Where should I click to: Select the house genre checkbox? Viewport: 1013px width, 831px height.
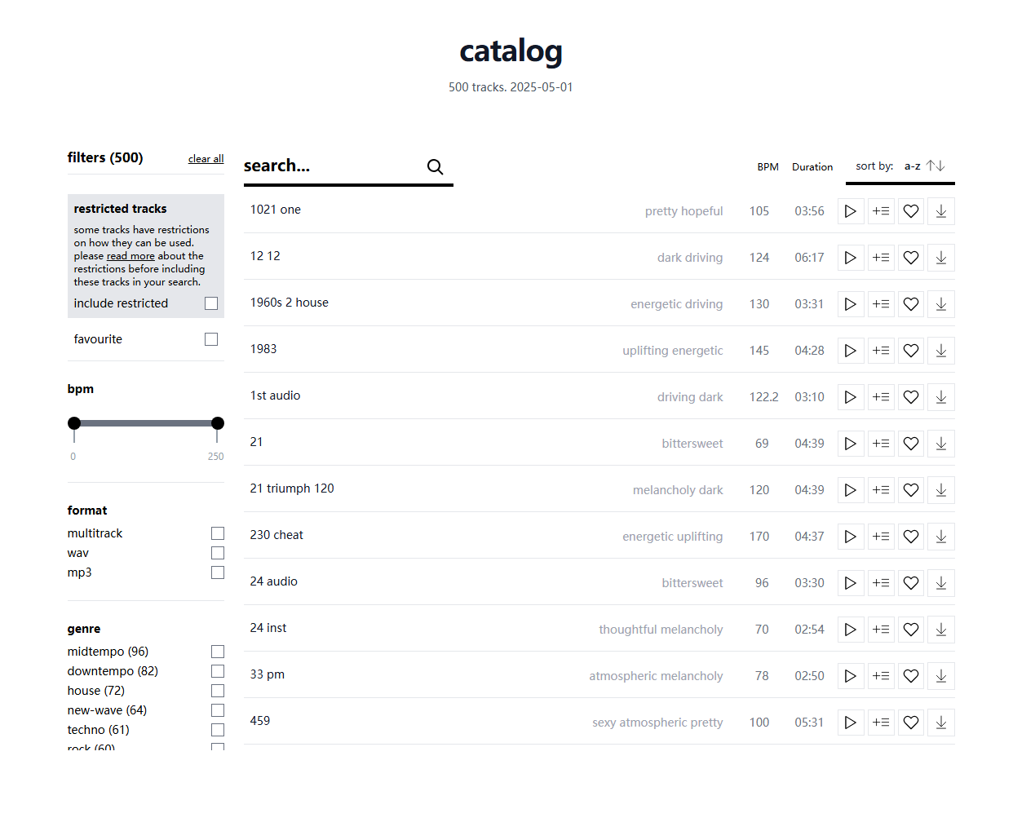(218, 691)
